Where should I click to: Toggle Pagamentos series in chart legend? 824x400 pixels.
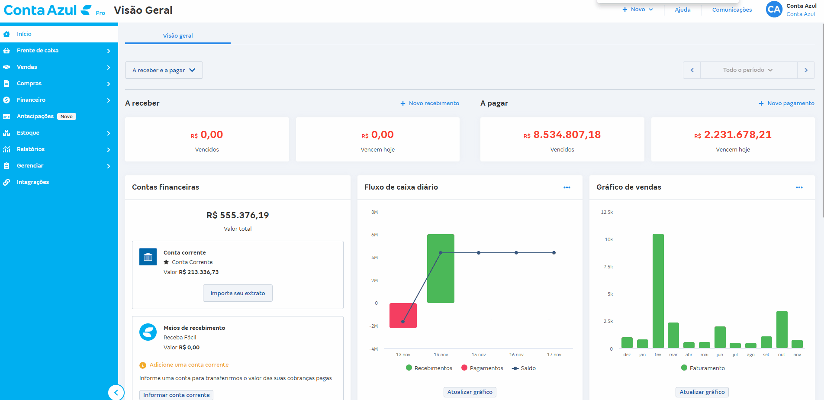pyautogui.click(x=482, y=368)
